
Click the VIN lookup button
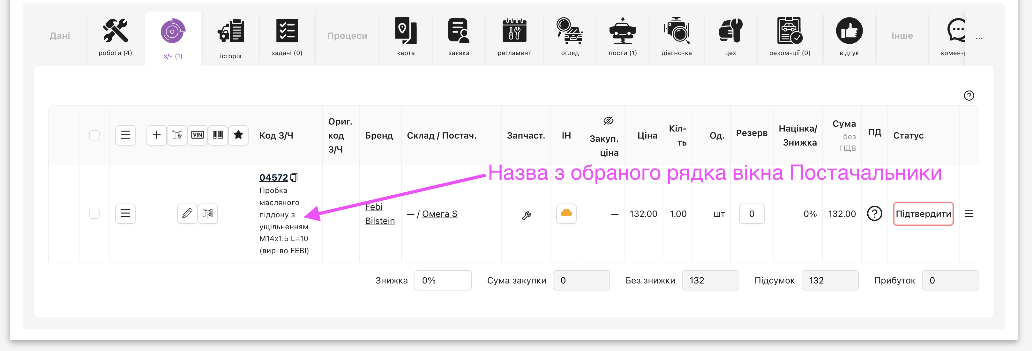[x=198, y=135]
